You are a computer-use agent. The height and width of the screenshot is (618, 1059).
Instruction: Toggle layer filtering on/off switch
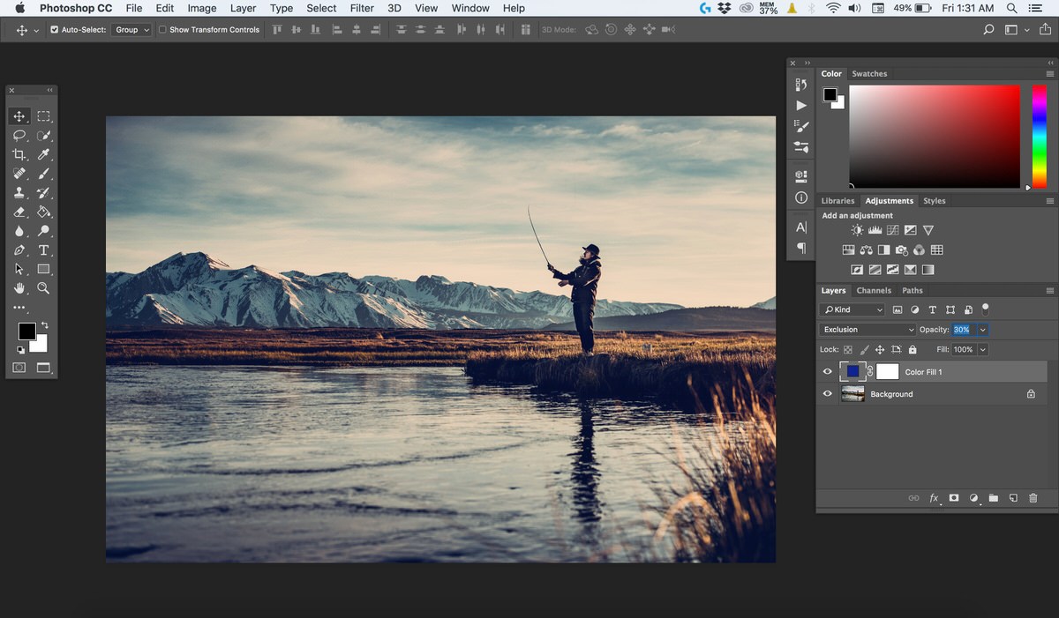coord(985,309)
